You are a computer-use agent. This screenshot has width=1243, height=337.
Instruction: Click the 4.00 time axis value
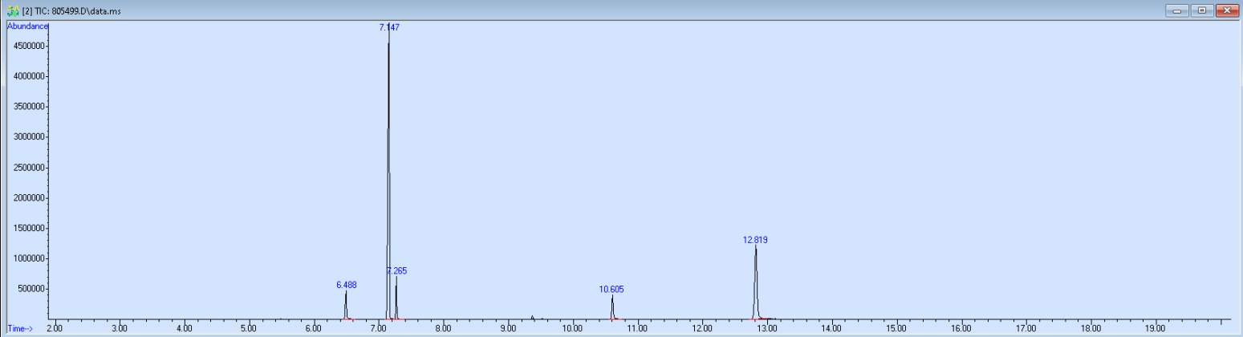coord(184,328)
